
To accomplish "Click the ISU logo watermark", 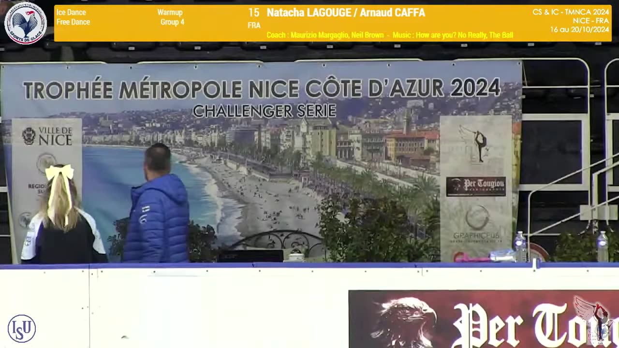I will point(22,329).
